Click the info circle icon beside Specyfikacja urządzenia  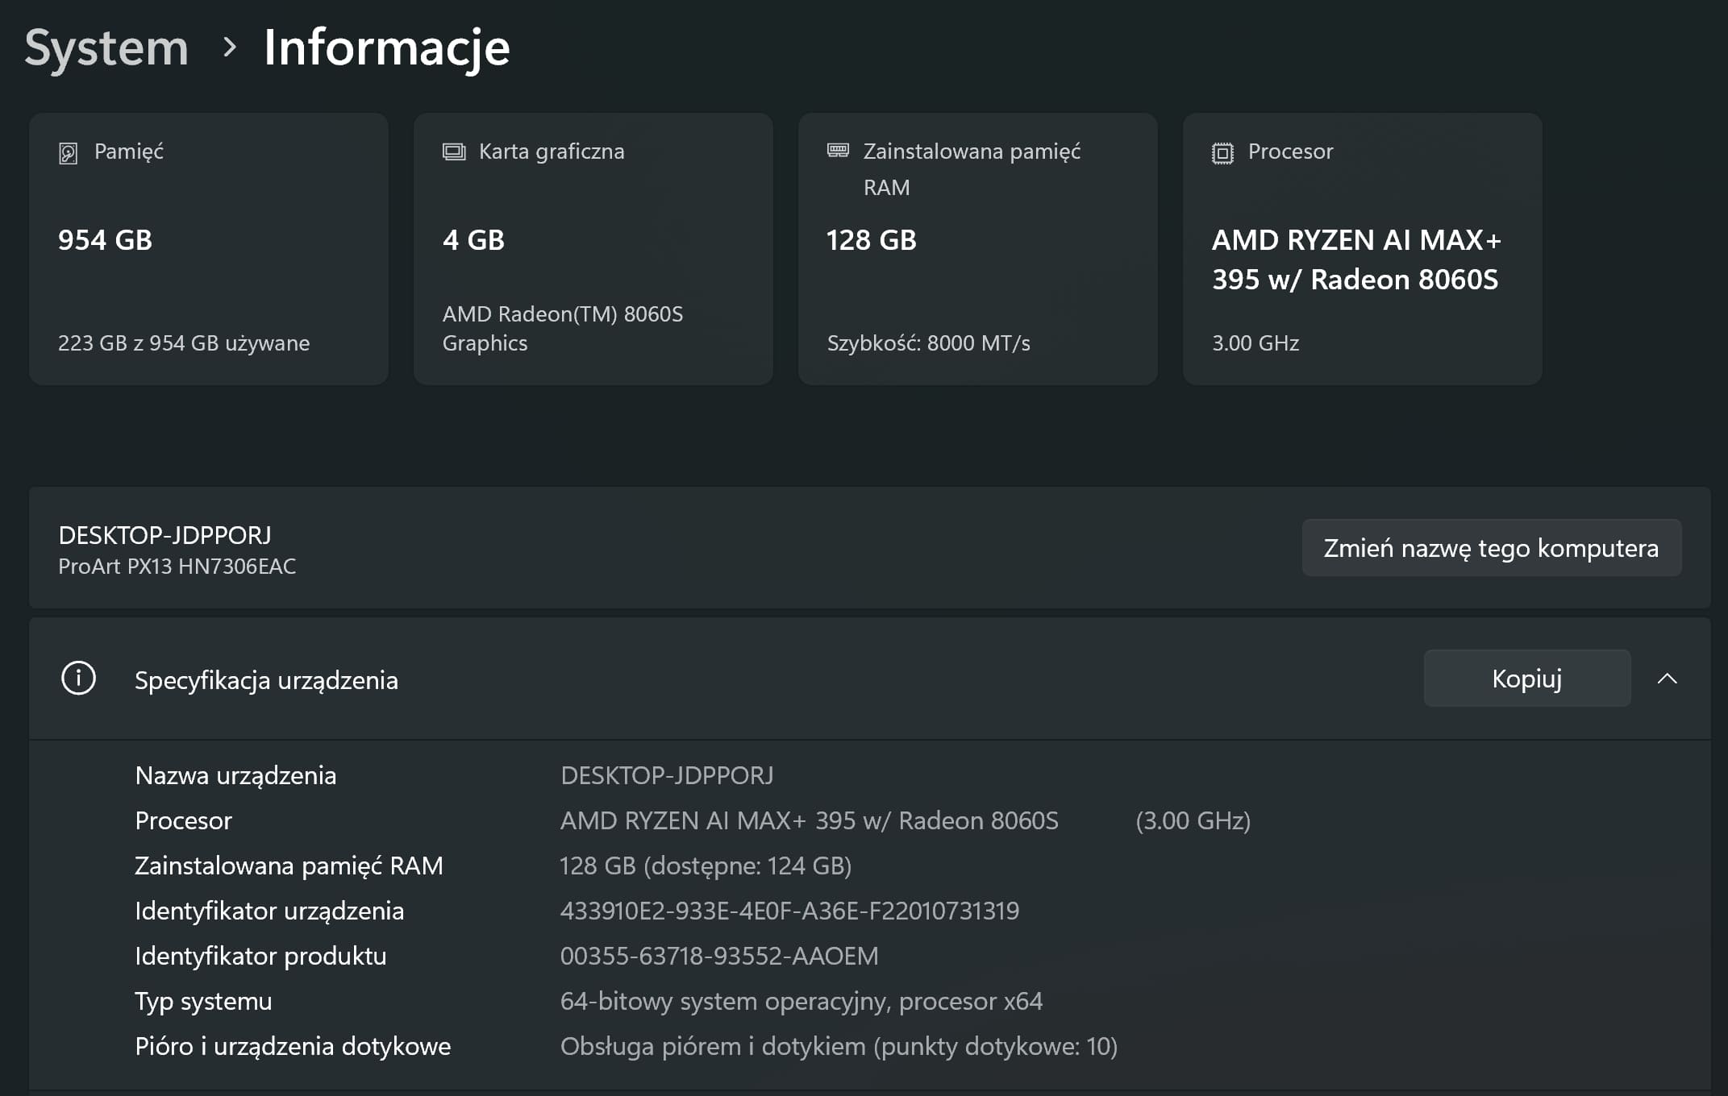coord(78,679)
